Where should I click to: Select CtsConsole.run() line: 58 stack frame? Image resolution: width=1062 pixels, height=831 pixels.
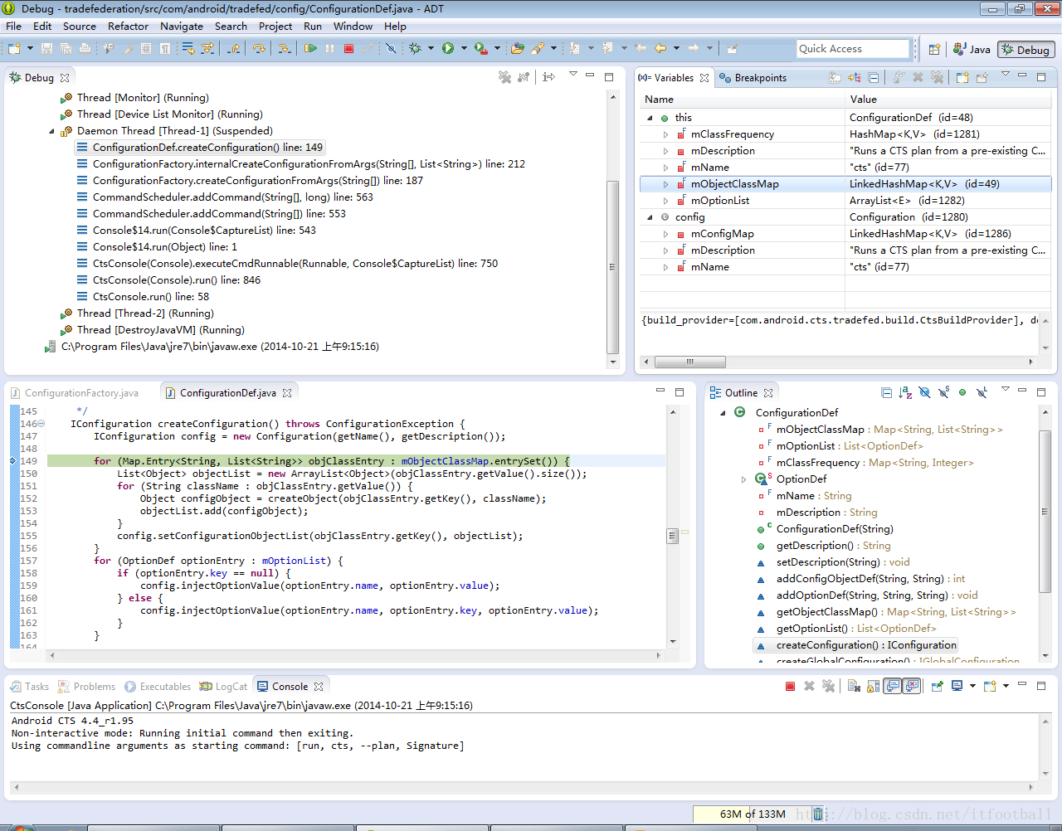[150, 297]
